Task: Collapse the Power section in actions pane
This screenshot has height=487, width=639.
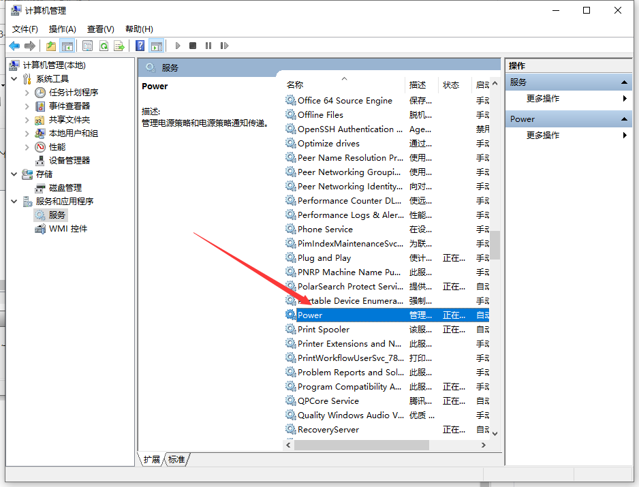Action: click(623, 119)
